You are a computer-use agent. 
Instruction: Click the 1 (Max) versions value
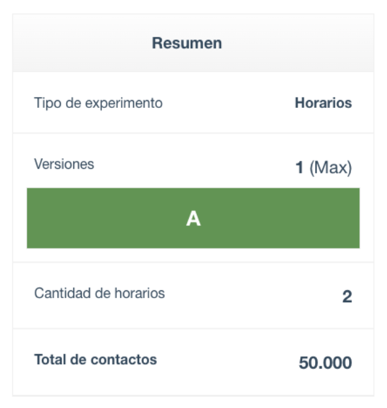324,167
